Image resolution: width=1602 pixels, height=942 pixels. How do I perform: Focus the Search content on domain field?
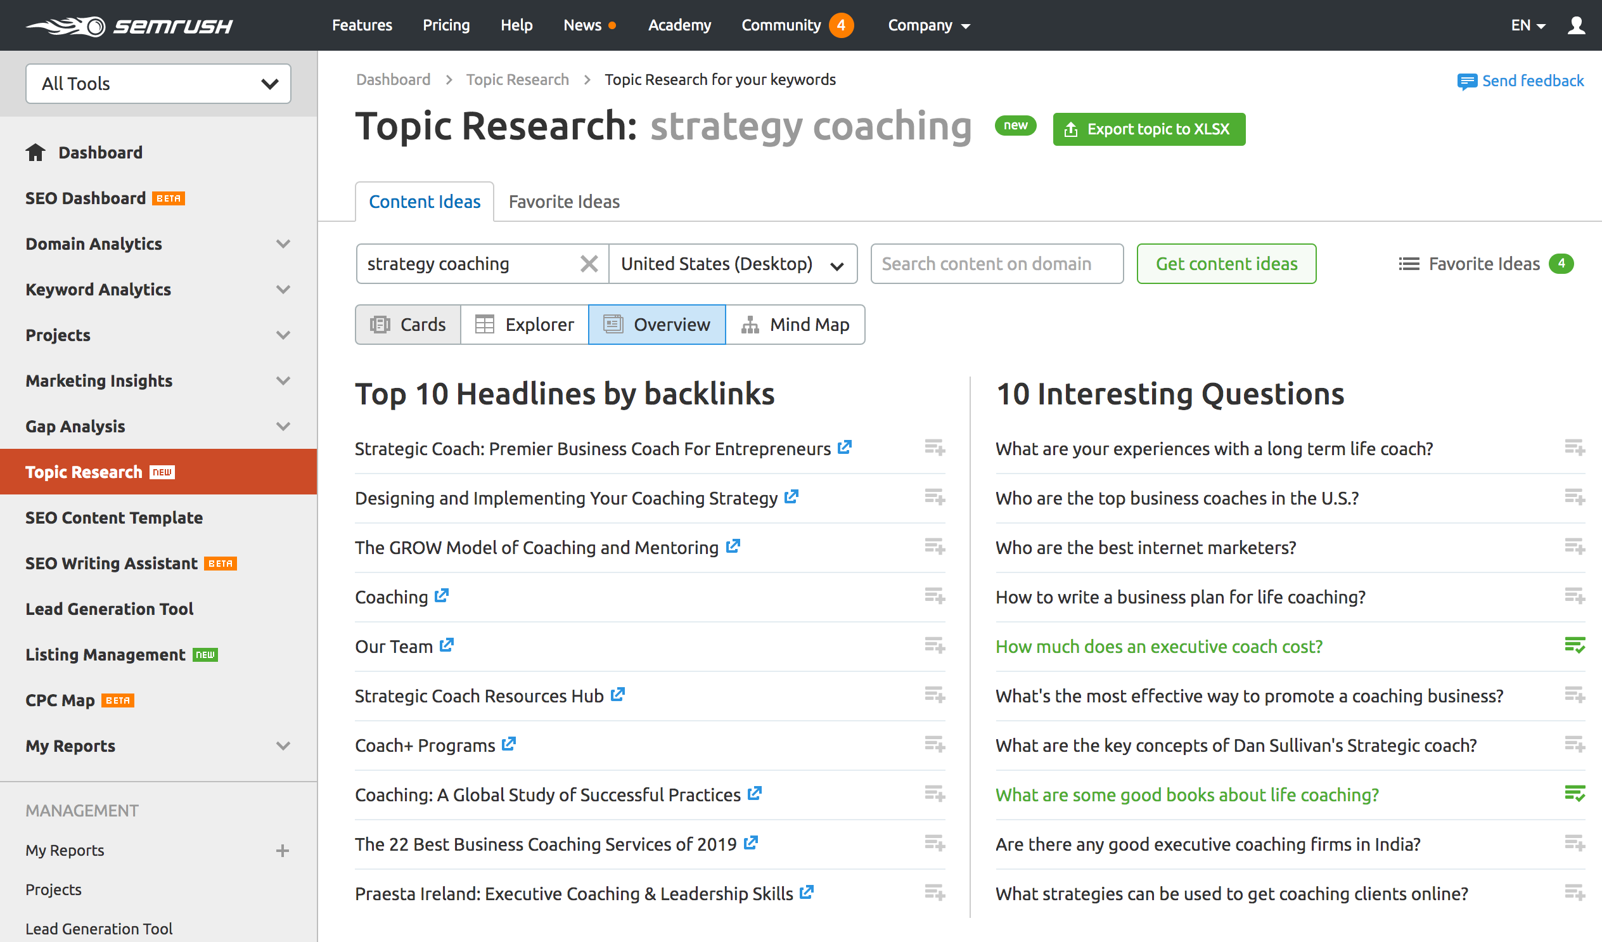(x=996, y=263)
